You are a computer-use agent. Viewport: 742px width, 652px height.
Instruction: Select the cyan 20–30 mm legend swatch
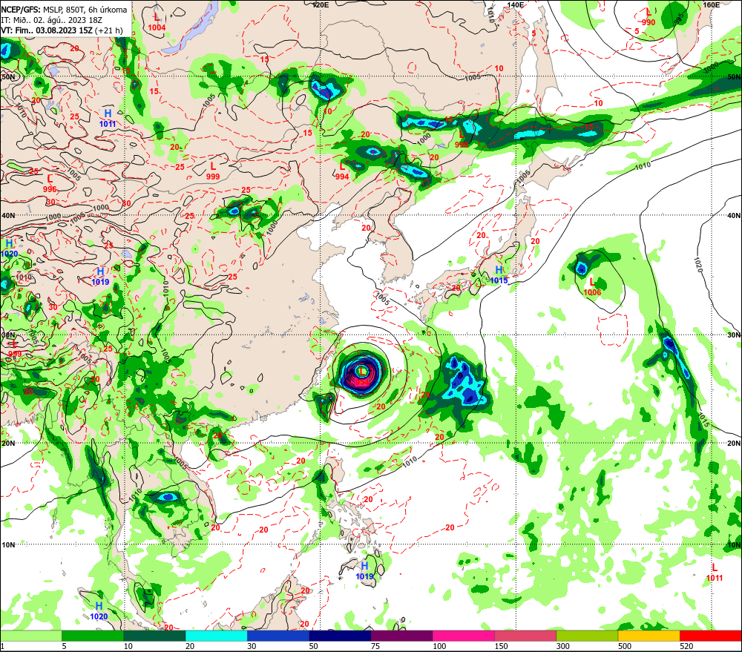click(216, 636)
